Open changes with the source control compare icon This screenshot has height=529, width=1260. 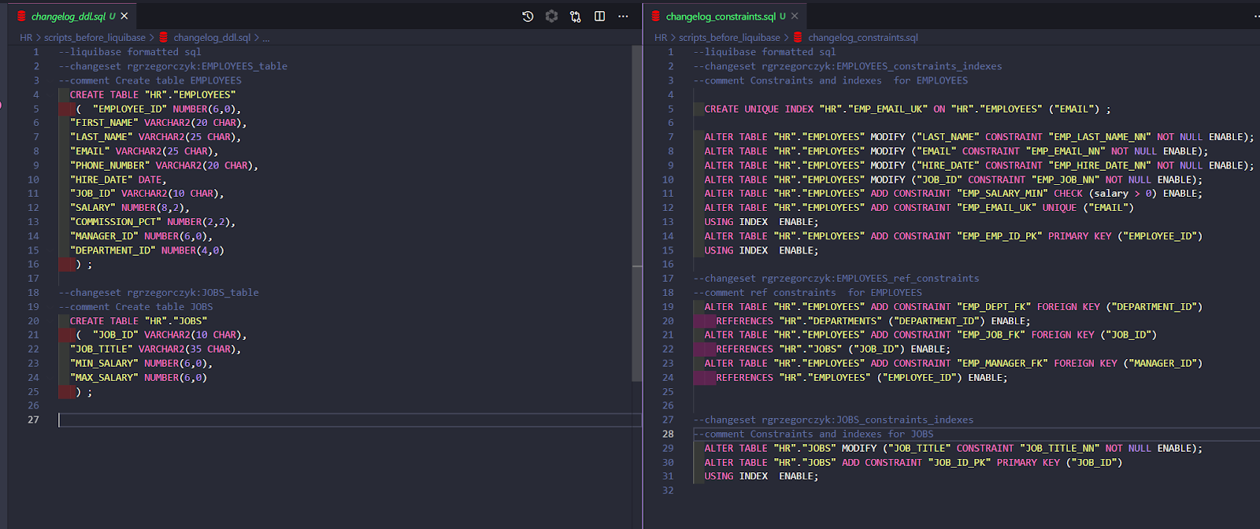576,17
